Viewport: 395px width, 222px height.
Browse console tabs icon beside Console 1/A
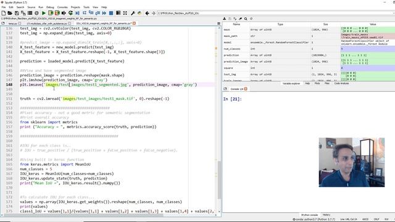pyautogui.click(x=225, y=89)
